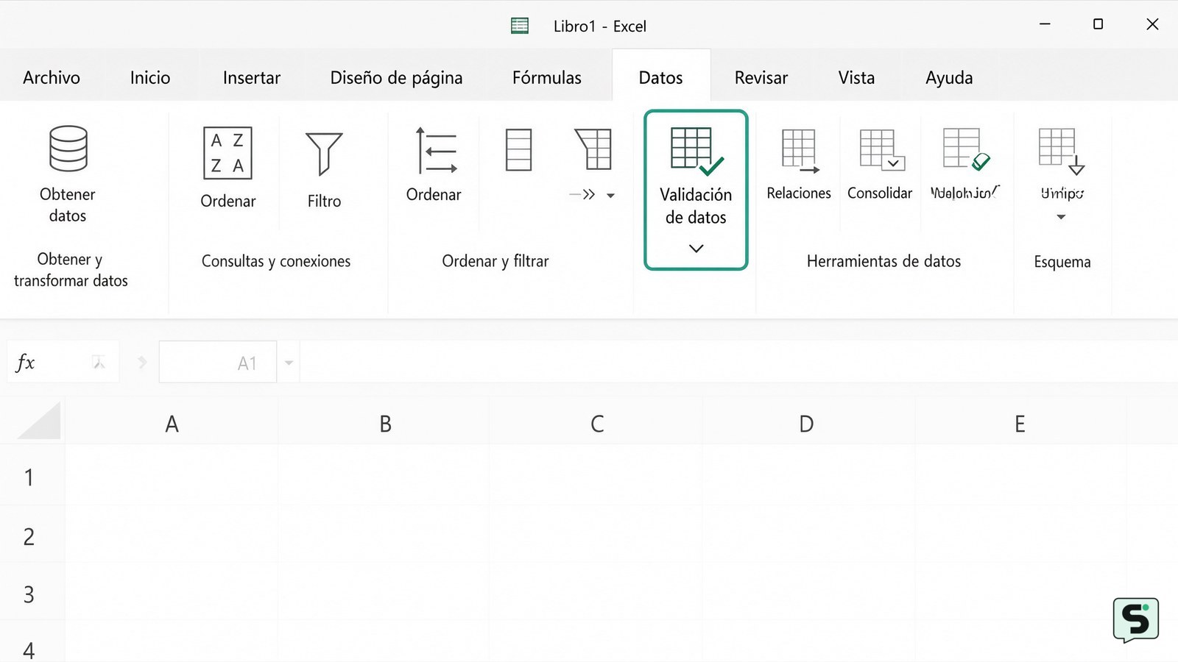Click the Name Box showing A1

coord(218,362)
